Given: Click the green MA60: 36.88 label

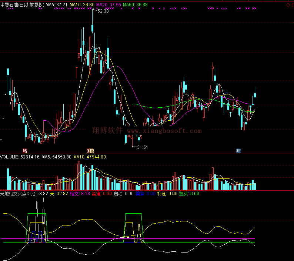Looking at the screenshot, I should (x=135, y=5).
